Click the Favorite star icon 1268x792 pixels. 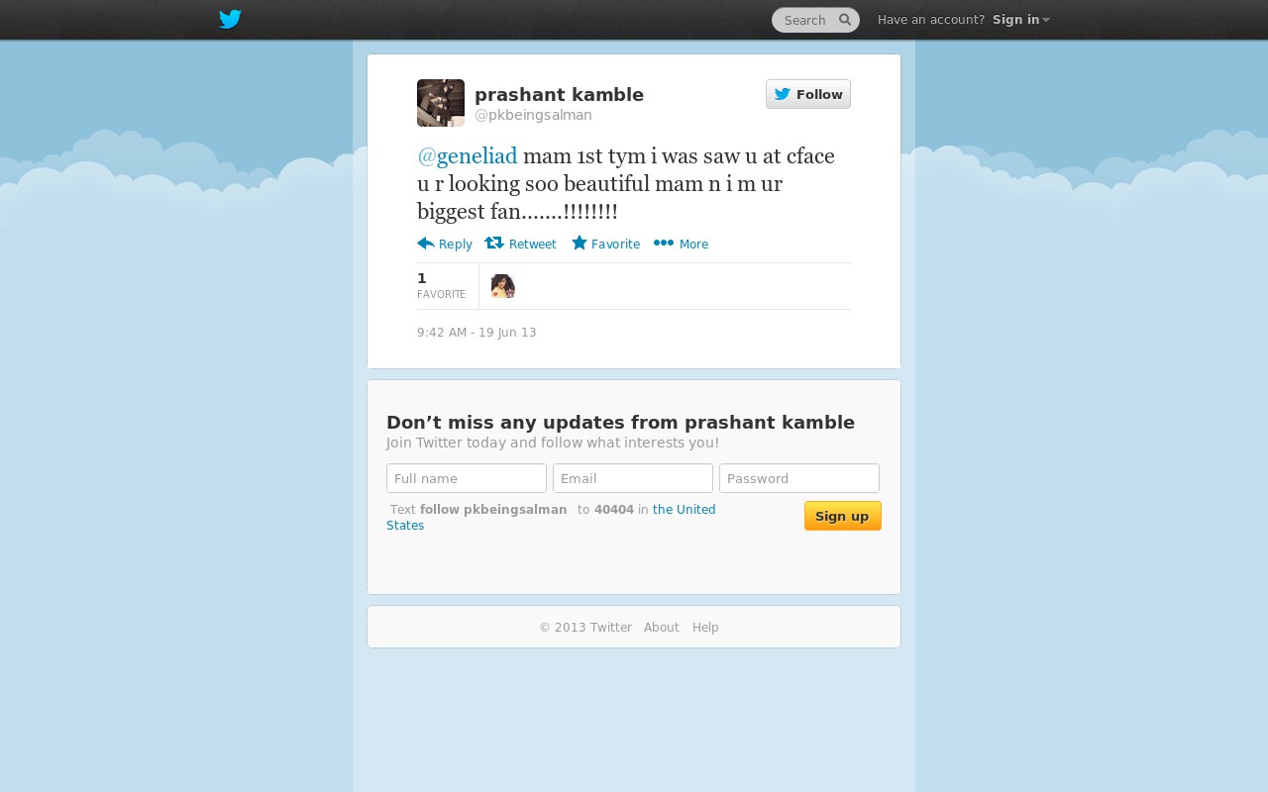[580, 243]
